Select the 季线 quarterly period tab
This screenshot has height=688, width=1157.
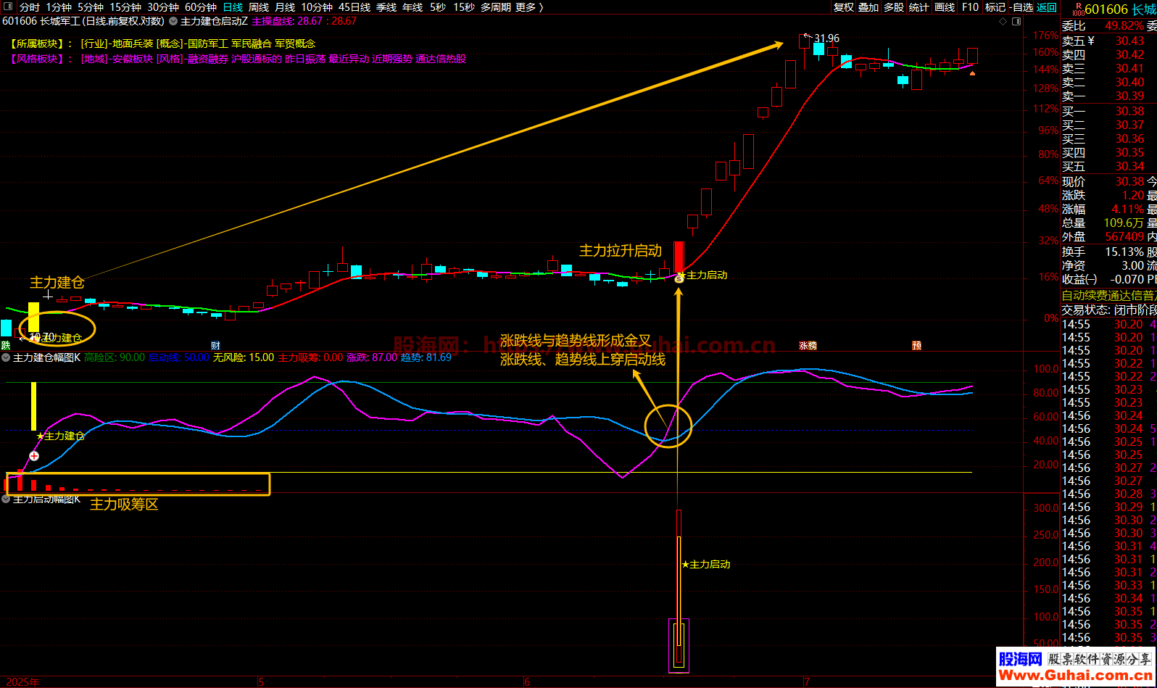tap(386, 7)
